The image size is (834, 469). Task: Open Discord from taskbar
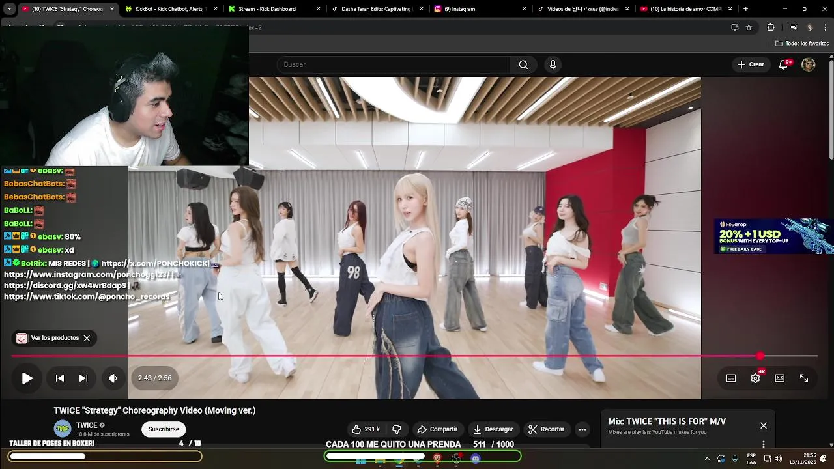476,459
